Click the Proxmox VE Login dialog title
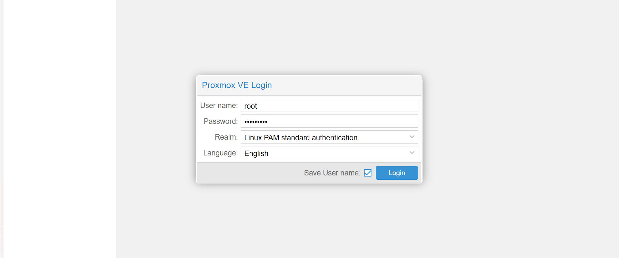 237,85
